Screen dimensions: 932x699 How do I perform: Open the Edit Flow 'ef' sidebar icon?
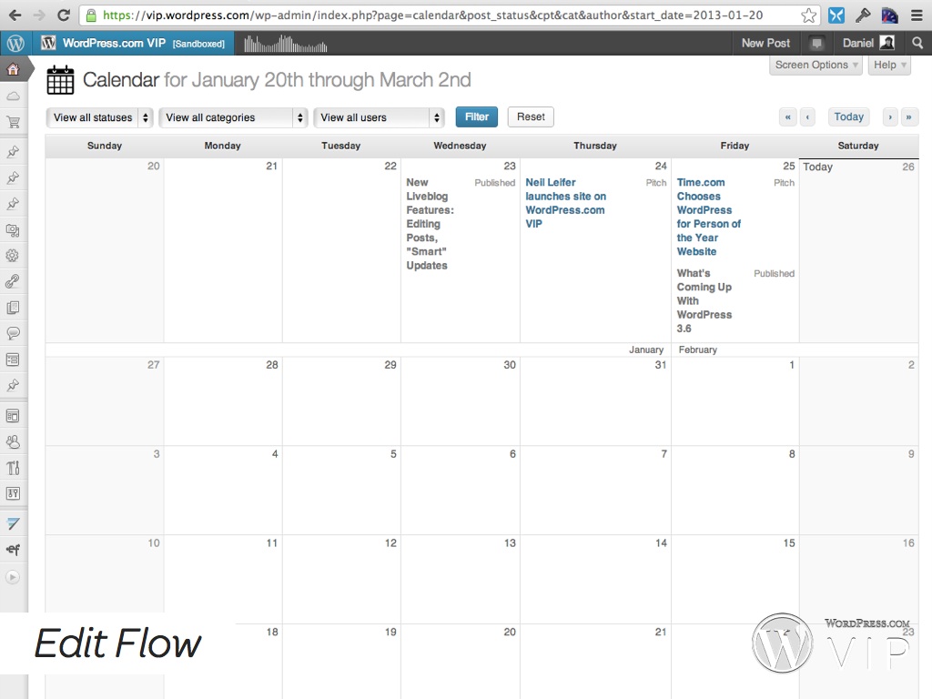[13, 550]
